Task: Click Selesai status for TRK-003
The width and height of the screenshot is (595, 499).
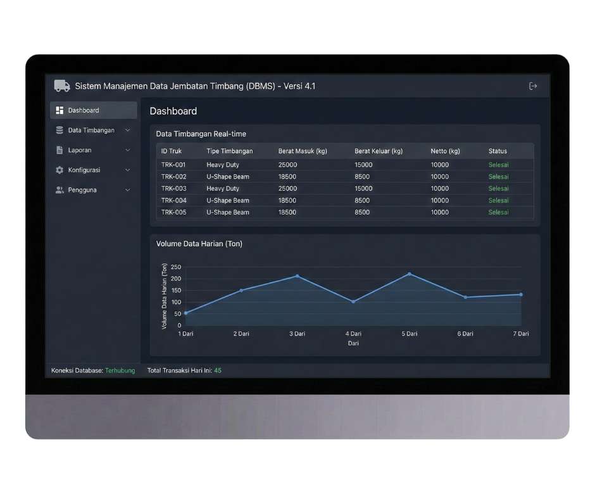Action: point(498,189)
